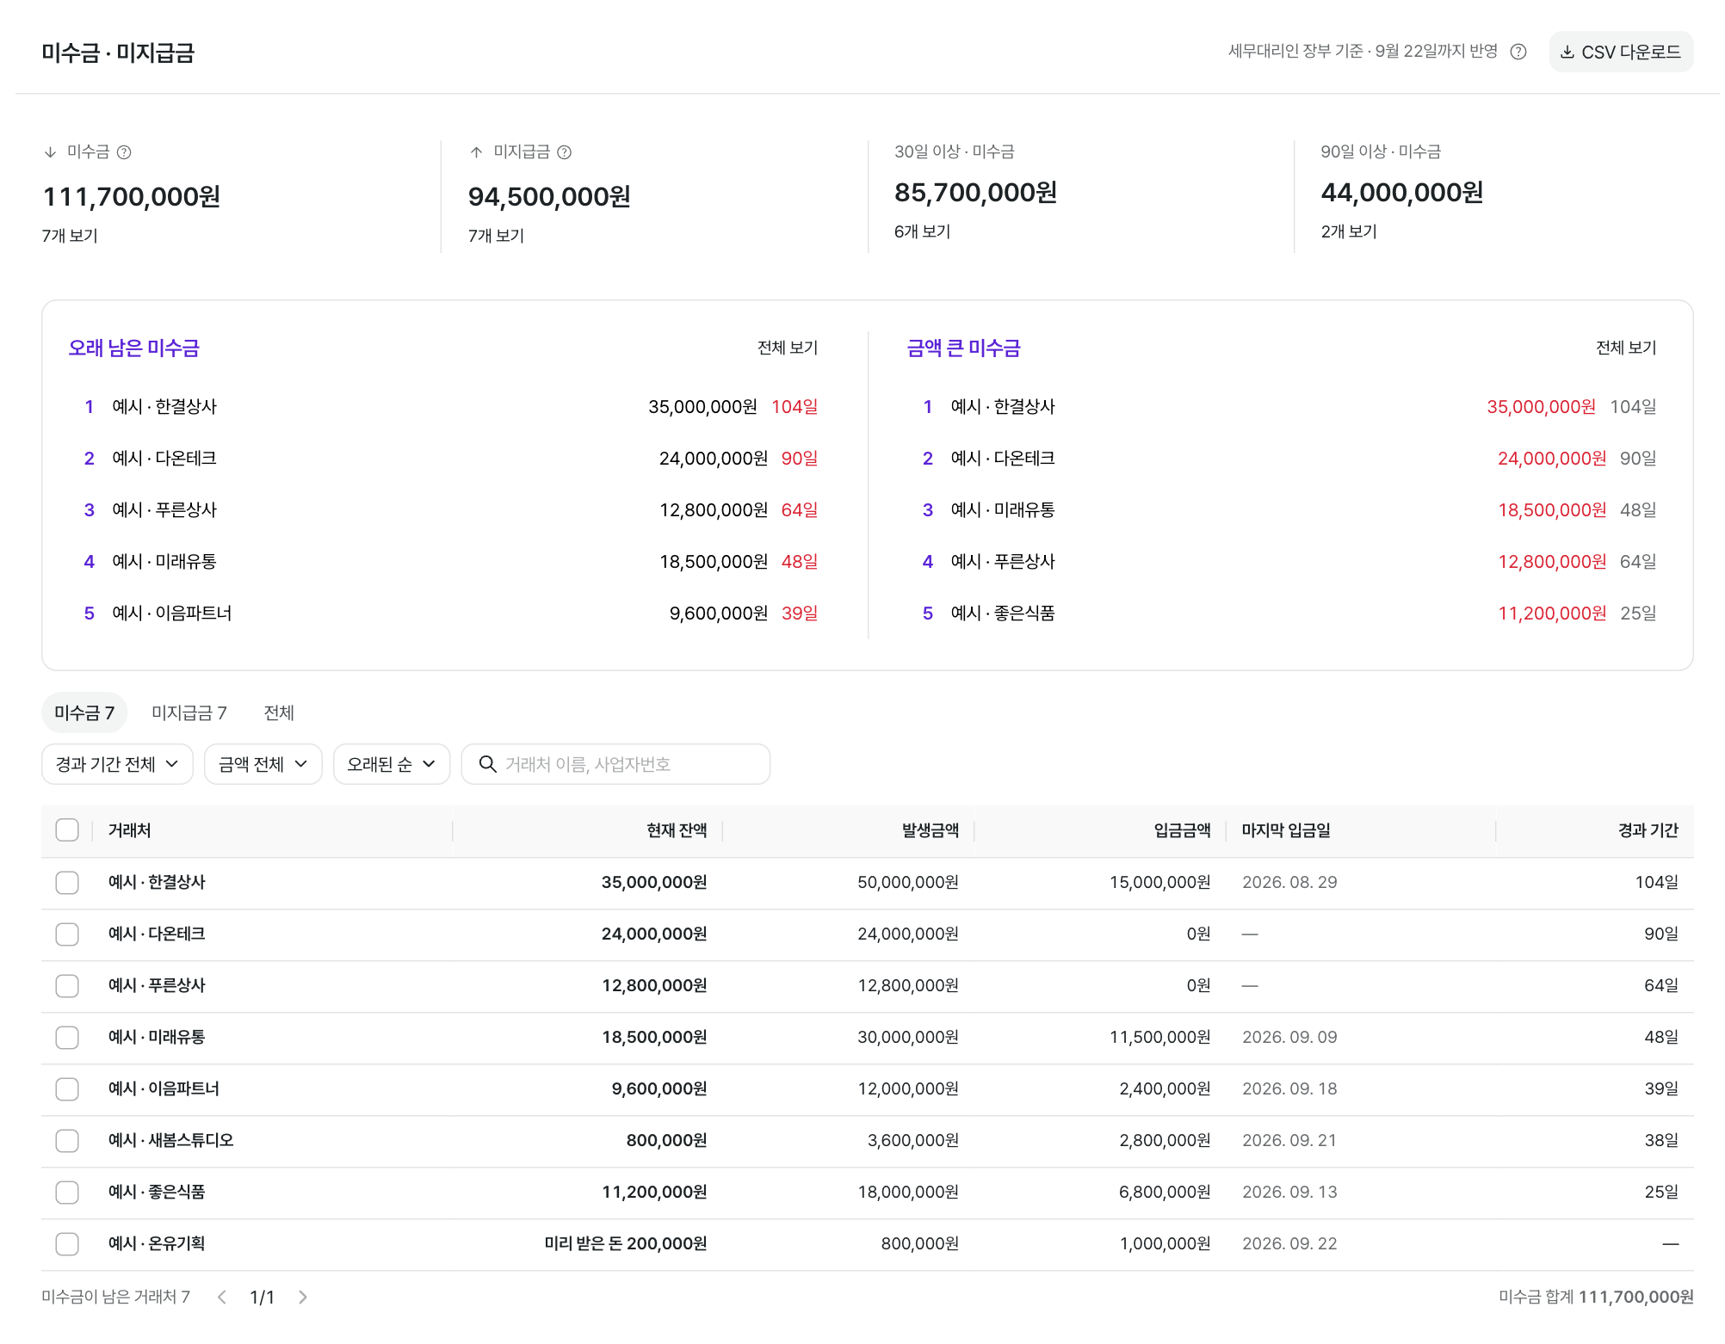Click 마지막 입금일 column header

(1286, 830)
